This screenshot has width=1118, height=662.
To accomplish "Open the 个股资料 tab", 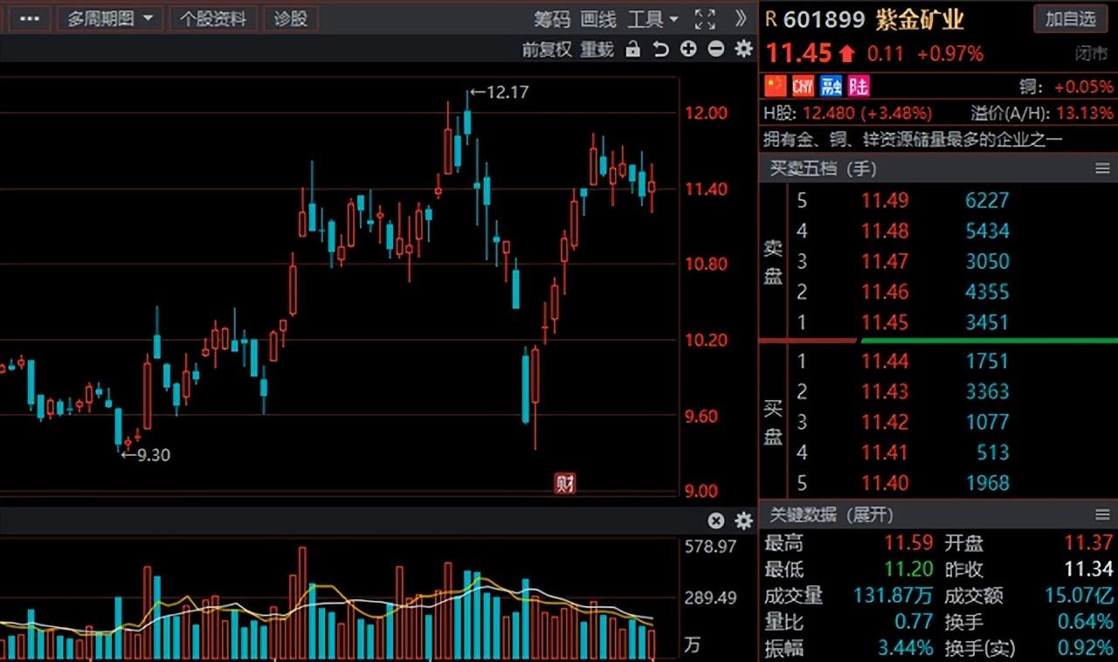I will (214, 18).
